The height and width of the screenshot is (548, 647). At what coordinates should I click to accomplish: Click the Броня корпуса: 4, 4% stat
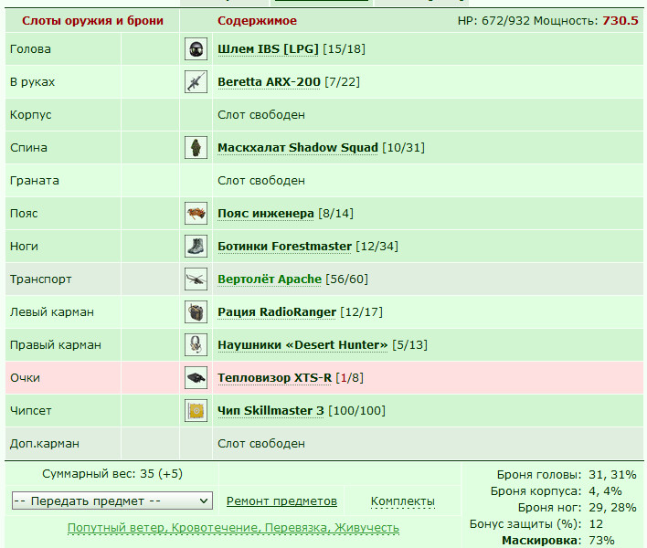pyautogui.click(x=557, y=491)
